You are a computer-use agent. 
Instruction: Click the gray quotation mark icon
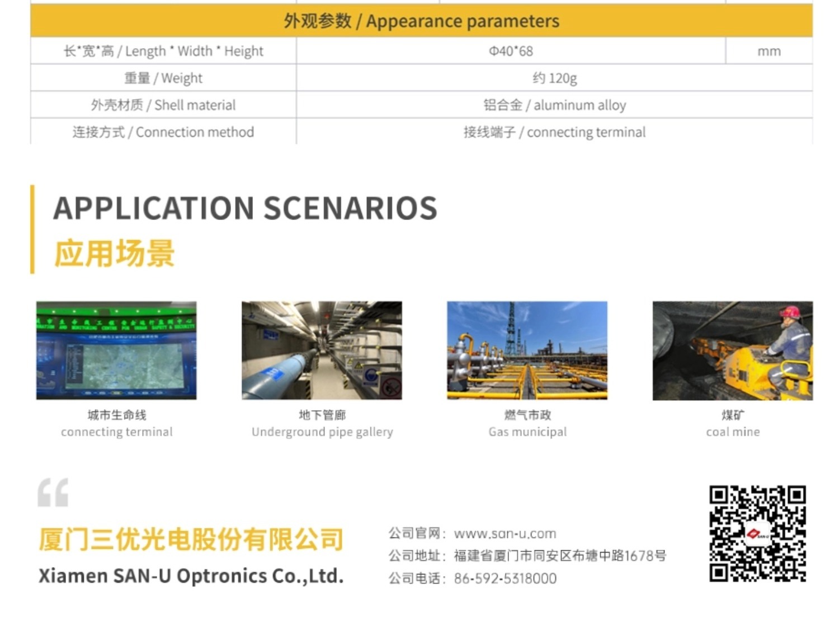(x=53, y=493)
